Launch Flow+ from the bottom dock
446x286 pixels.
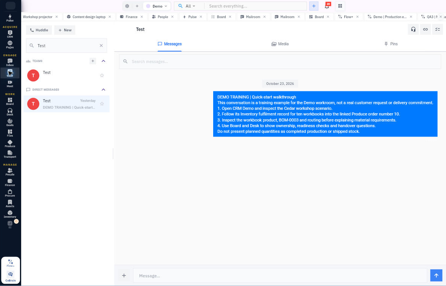tap(11, 263)
